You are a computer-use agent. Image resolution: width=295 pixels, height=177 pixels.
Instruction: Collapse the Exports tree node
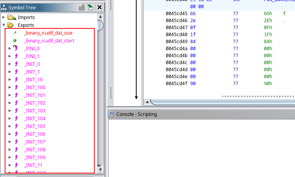(x=4, y=25)
